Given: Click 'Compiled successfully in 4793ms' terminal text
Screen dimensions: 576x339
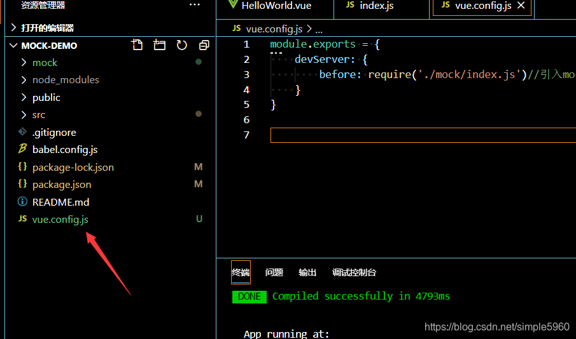Looking at the screenshot, I should 361,296.
